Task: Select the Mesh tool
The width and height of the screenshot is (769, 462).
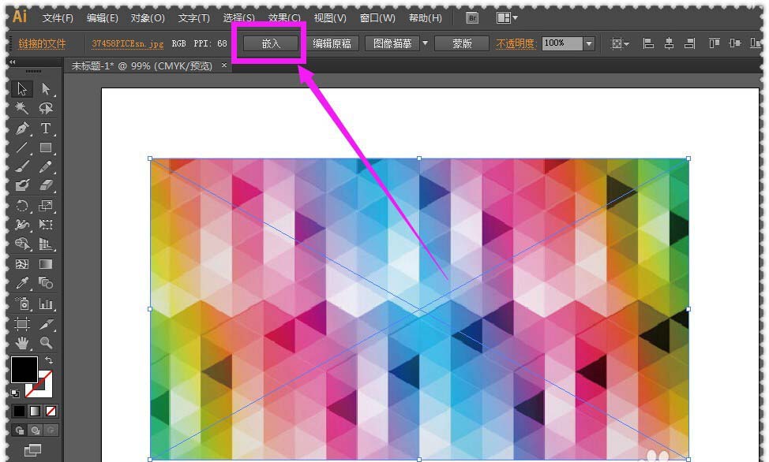Action: click(22, 264)
